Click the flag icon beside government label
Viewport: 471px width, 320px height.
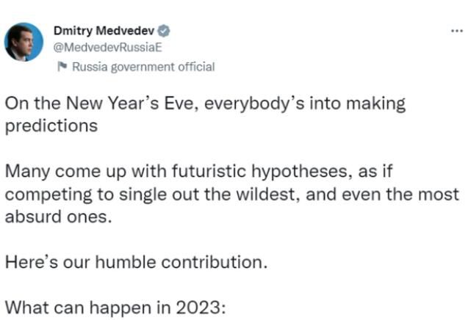pyautogui.click(x=62, y=66)
